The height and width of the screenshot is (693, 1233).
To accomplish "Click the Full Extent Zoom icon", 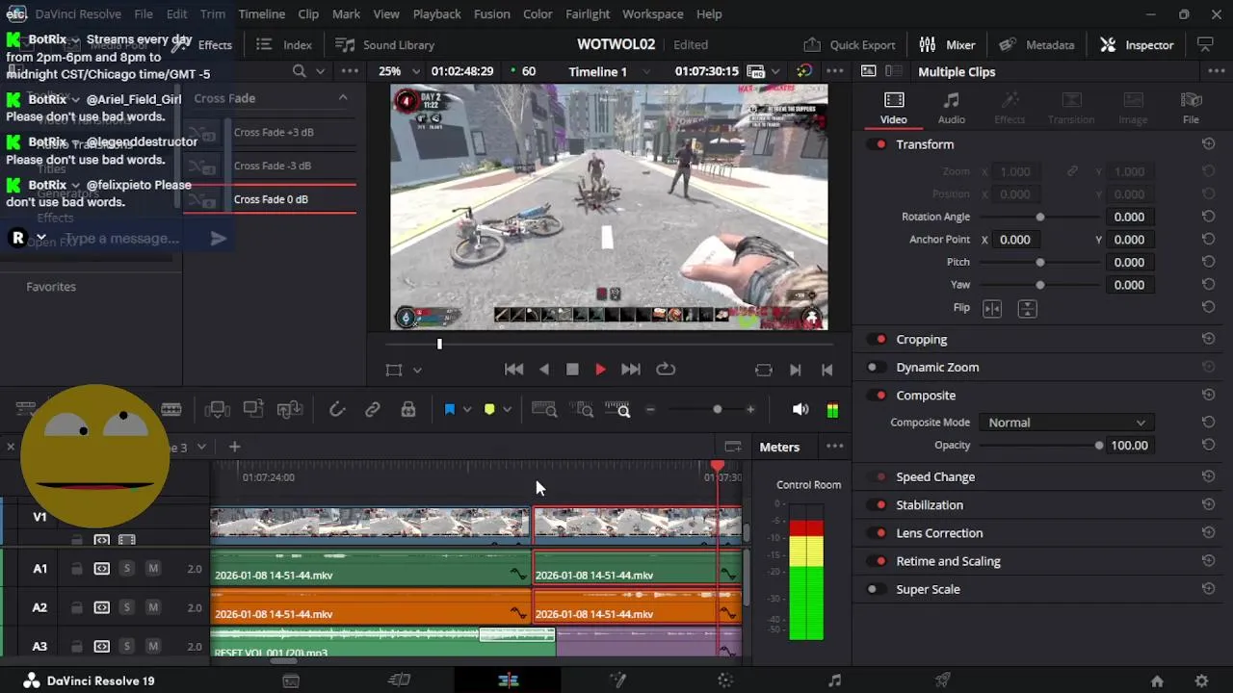I will [x=544, y=410].
